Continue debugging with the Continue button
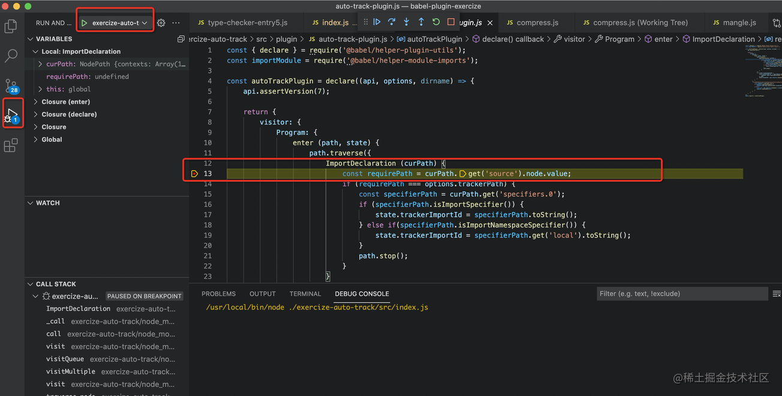Viewport: 782px width, 396px height. tap(377, 22)
